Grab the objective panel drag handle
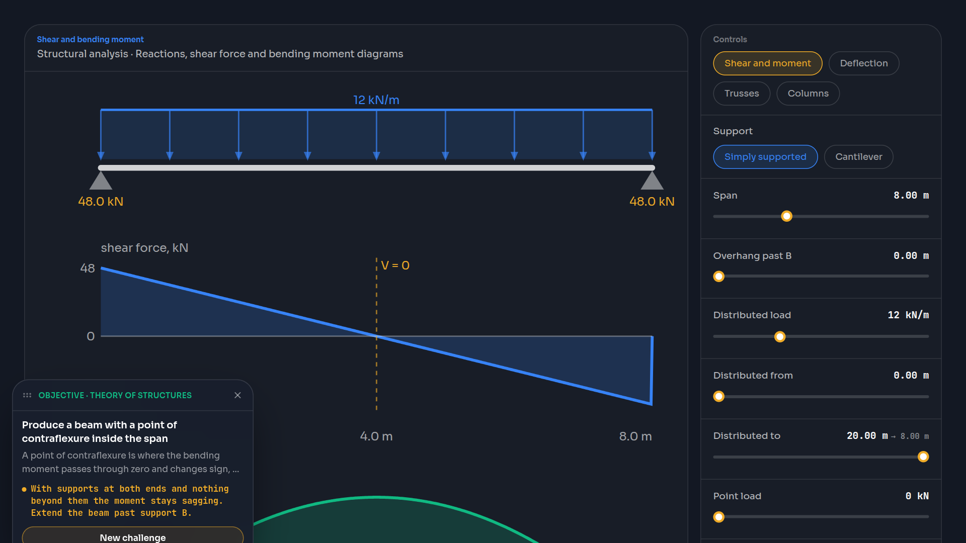Screen dimensions: 966x543 (27, 395)
